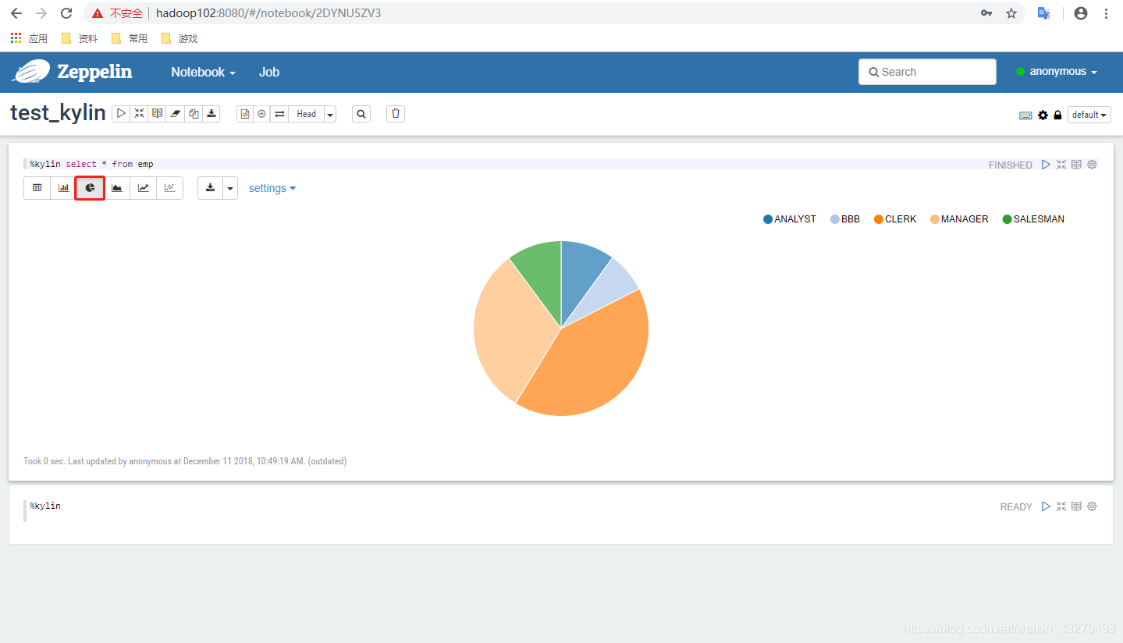Viewport: 1123px width, 643px height.
Task: Set the current revision icon
Action: [x=261, y=114]
